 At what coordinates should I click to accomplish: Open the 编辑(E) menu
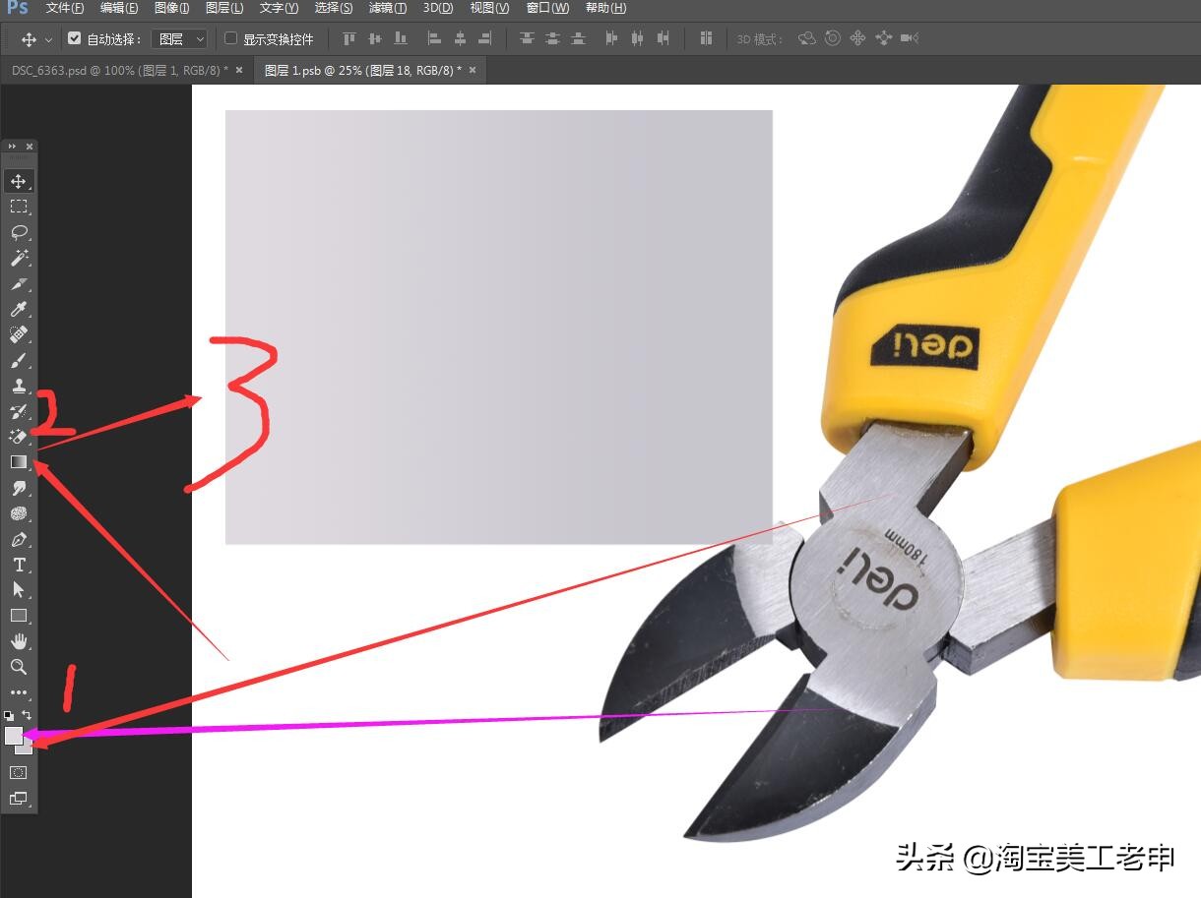(119, 8)
